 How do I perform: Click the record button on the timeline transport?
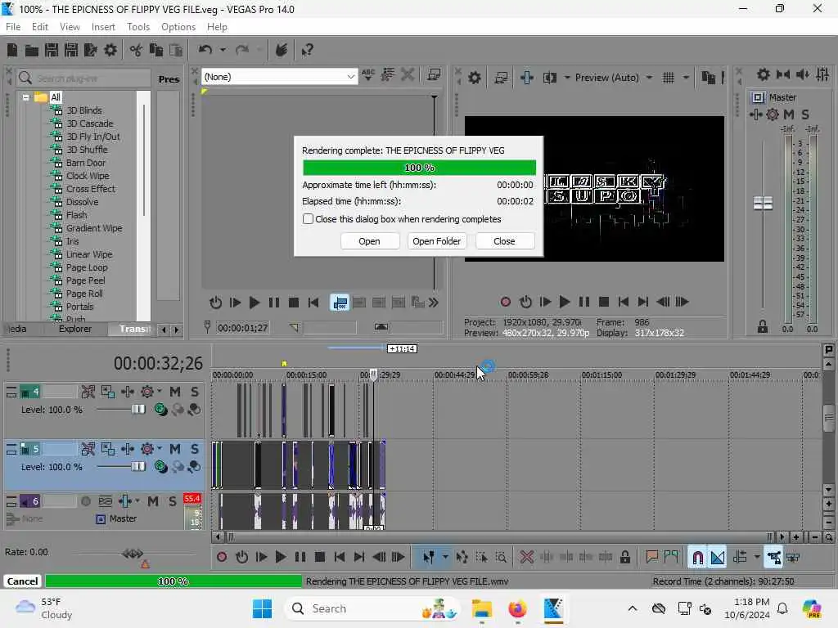click(x=222, y=558)
